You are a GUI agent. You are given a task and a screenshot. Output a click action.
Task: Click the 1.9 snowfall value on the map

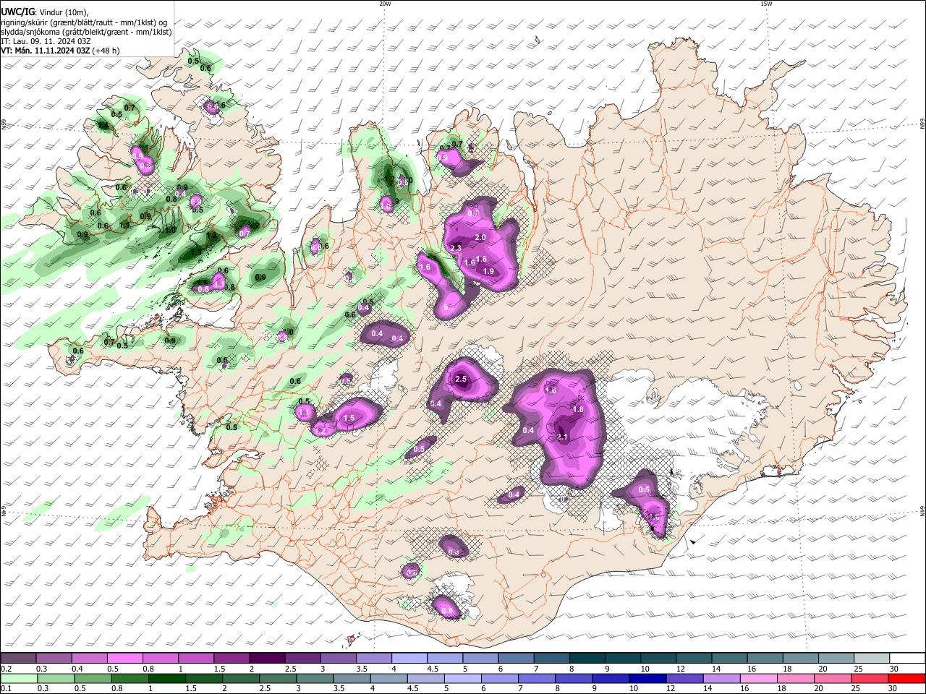pyautogui.click(x=488, y=271)
